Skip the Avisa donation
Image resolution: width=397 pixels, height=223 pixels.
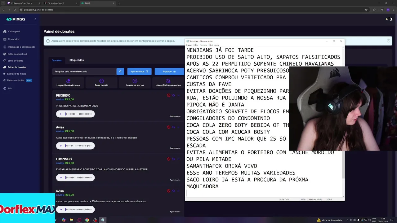178,127
